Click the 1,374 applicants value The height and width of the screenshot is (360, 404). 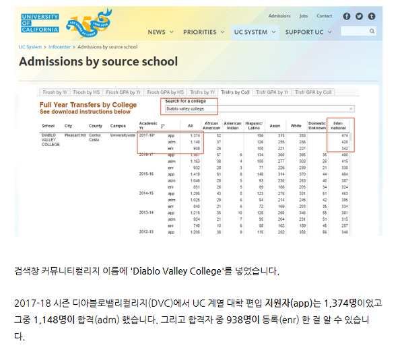(195, 135)
